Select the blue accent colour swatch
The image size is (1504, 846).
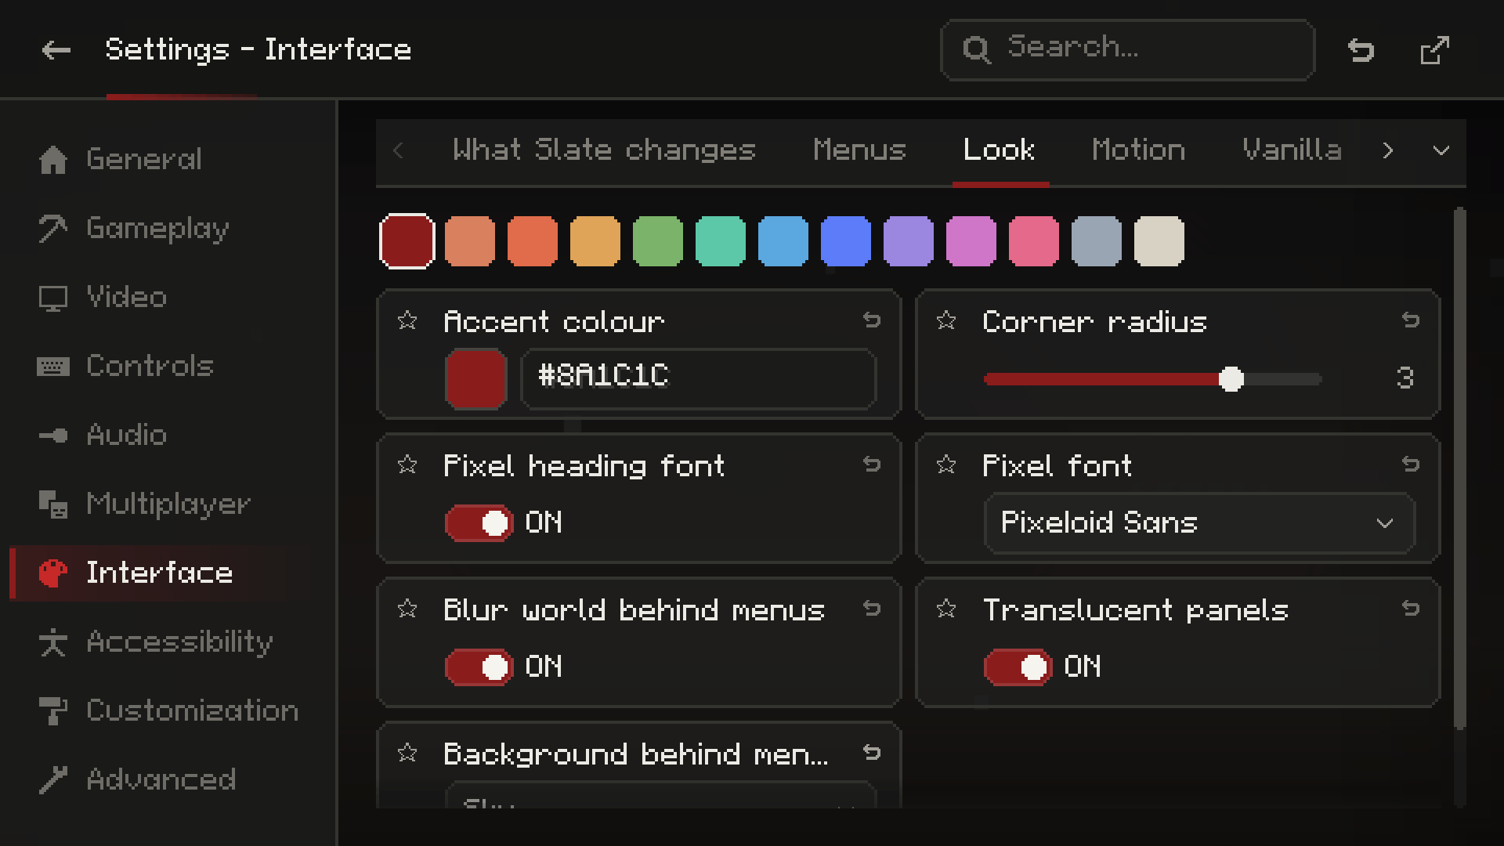(846, 241)
